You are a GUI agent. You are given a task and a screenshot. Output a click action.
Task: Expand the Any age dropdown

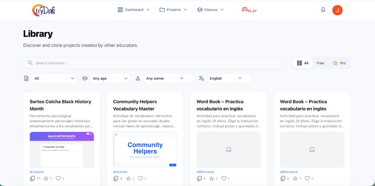(x=110, y=78)
